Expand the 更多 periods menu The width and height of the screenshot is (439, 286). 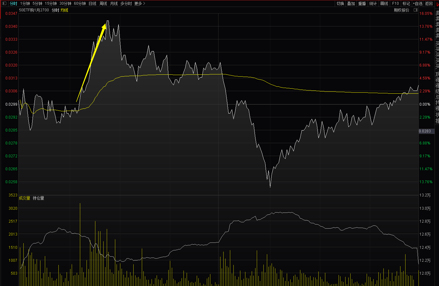pos(140,3)
